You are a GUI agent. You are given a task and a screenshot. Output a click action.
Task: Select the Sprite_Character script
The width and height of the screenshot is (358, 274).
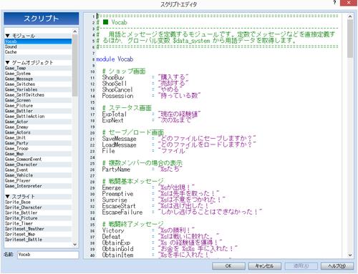tap(38, 207)
